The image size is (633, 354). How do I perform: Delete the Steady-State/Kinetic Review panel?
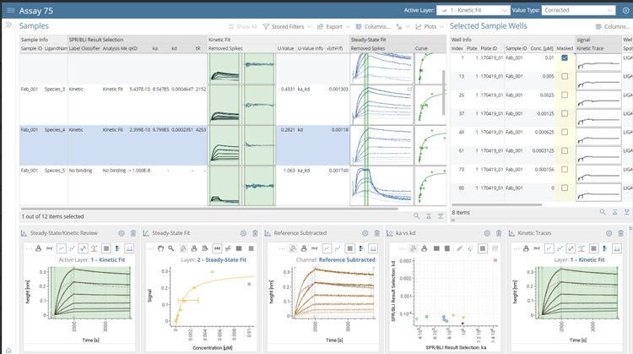(x=133, y=232)
